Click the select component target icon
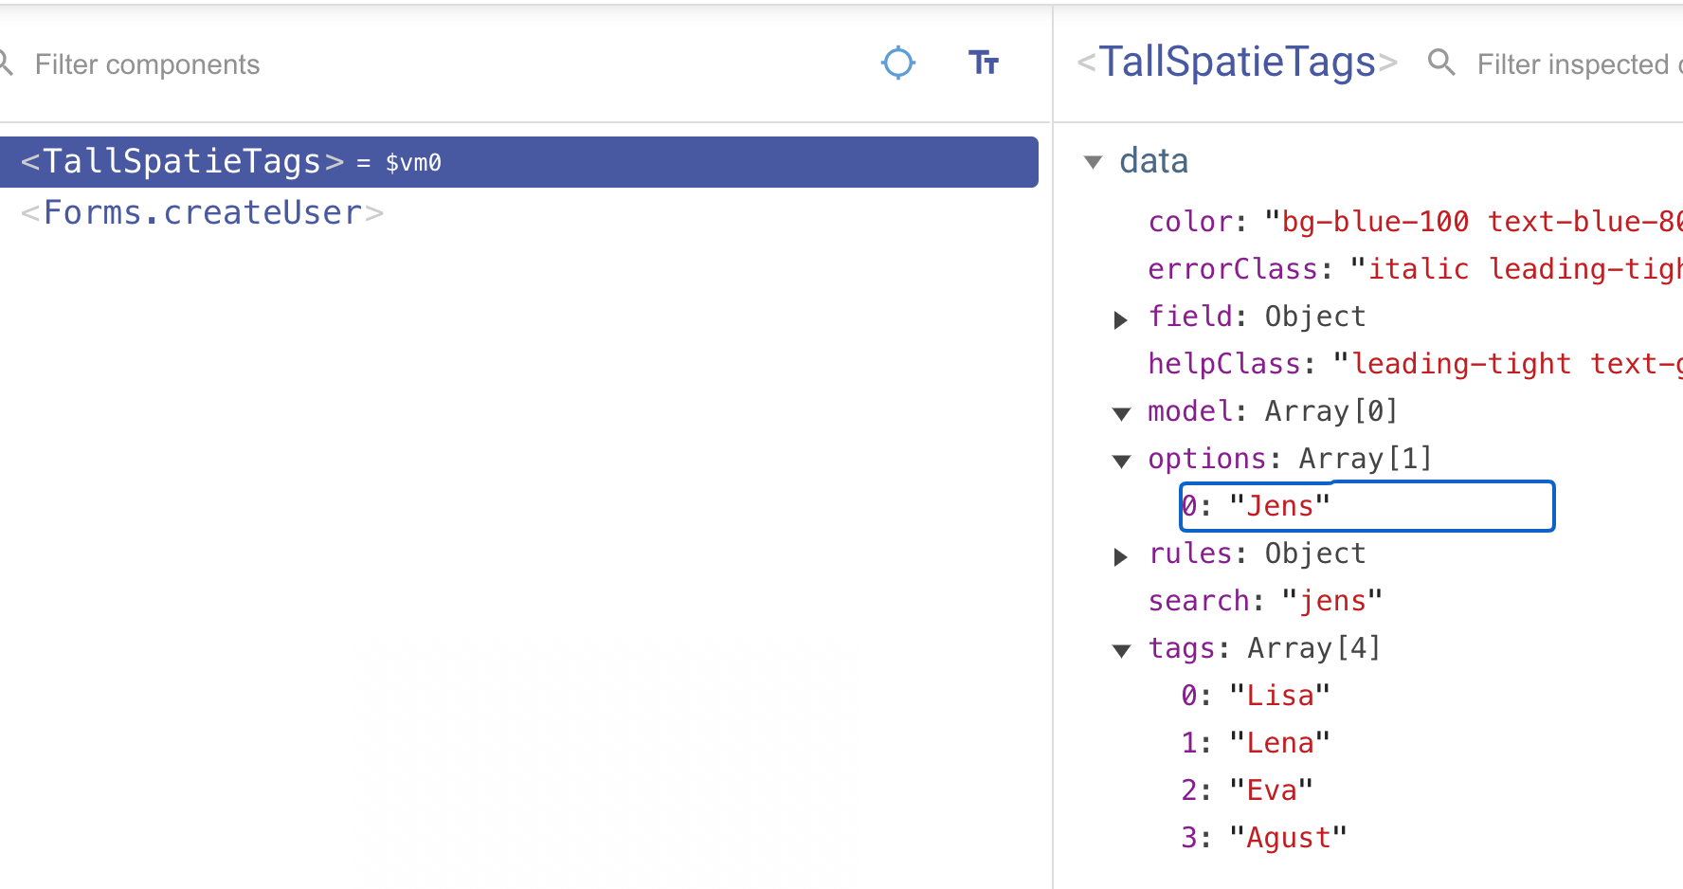The image size is (1683, 889). [897, 63]
